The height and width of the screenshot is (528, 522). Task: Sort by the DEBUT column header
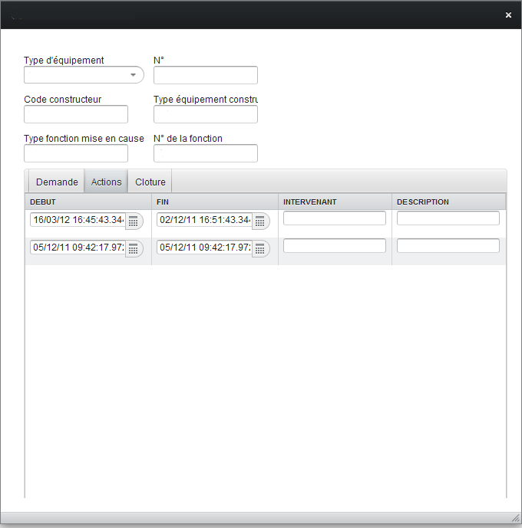88,202
